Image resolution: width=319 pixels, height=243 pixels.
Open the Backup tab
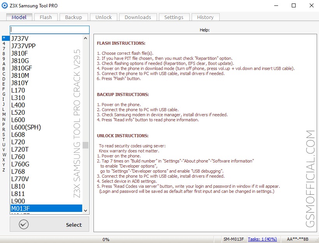(x=74, y=17)
